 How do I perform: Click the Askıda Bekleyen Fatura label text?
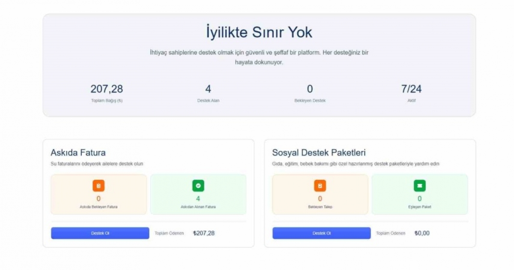pyautogui.click(x=99, y=207)
